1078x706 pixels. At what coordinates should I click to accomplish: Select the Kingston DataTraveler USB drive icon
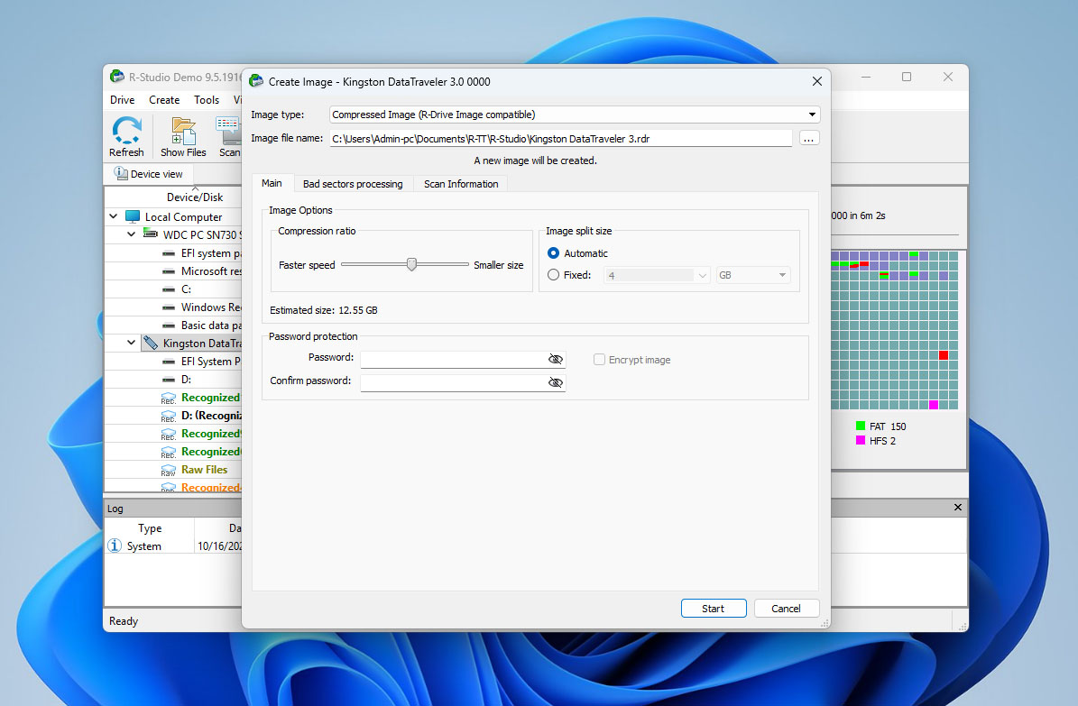152,343
